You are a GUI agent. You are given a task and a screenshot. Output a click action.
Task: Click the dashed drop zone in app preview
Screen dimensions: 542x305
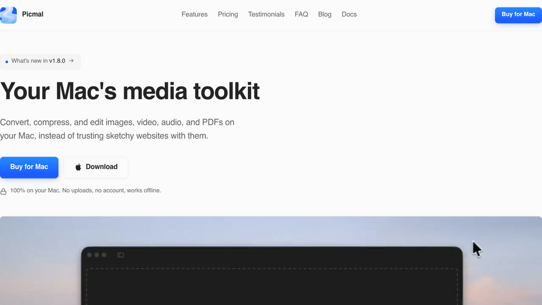[272, 286]
